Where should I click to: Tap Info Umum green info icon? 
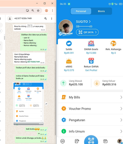click(64, 131)
